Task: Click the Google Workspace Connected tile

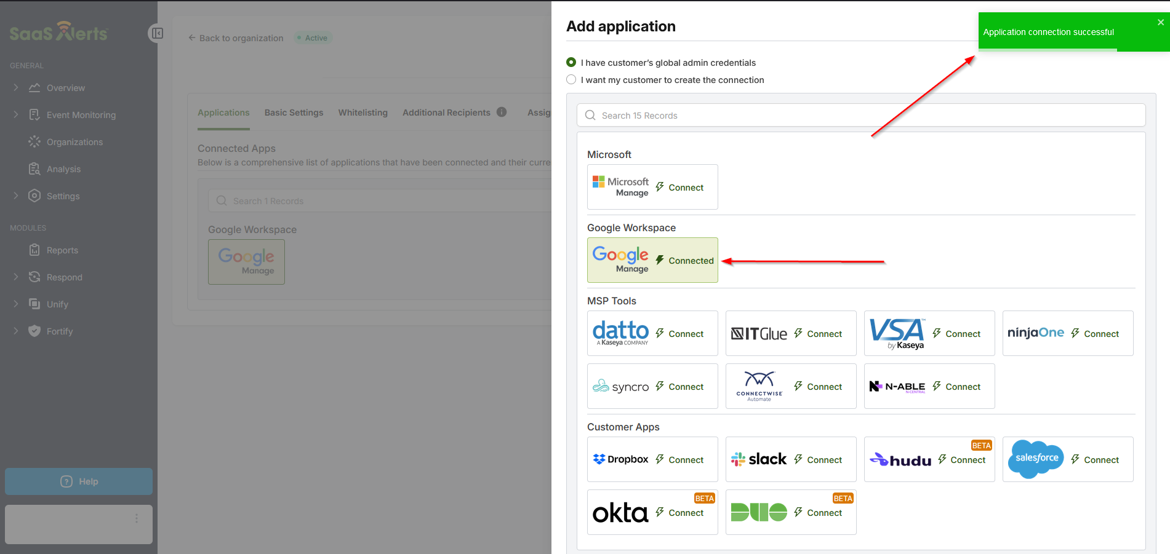Action: click(x=652, y=260)
